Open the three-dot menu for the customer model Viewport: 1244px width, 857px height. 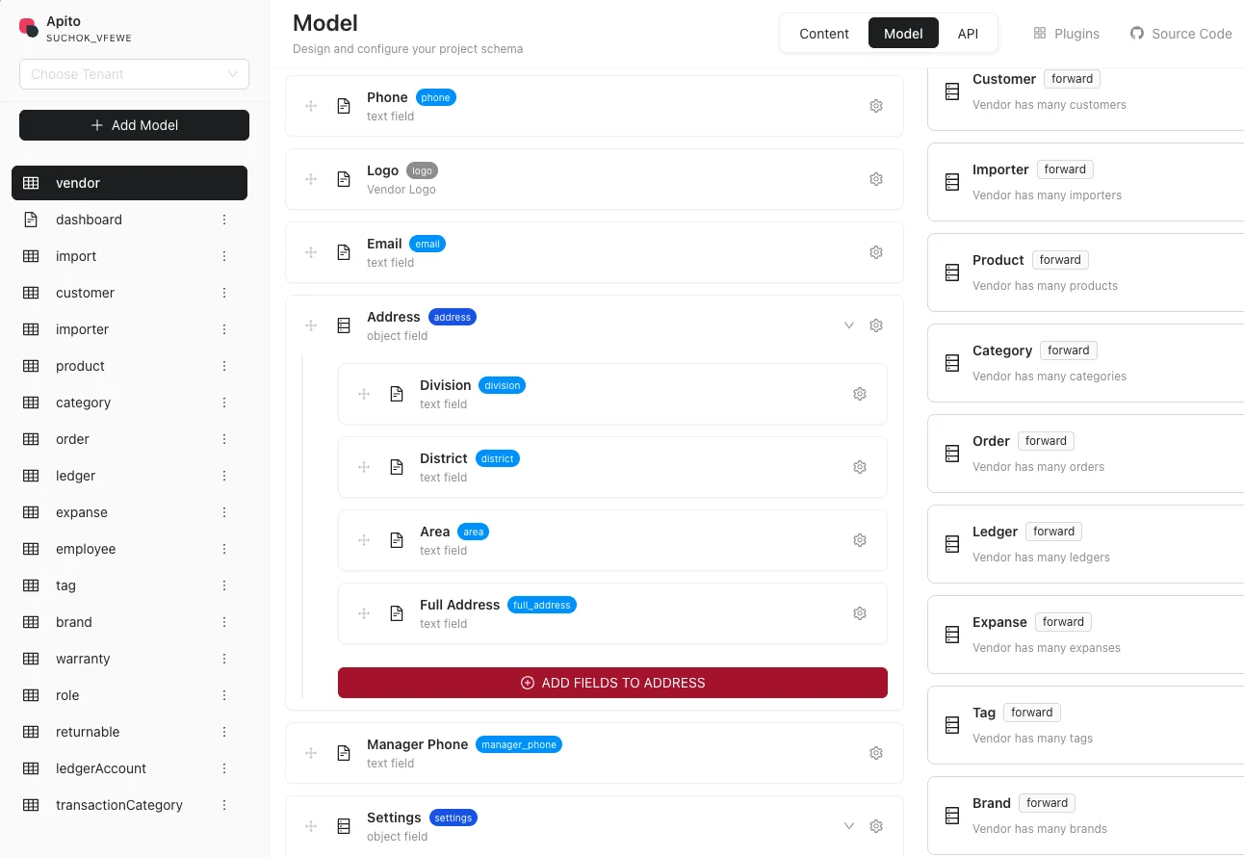(223, 293)
